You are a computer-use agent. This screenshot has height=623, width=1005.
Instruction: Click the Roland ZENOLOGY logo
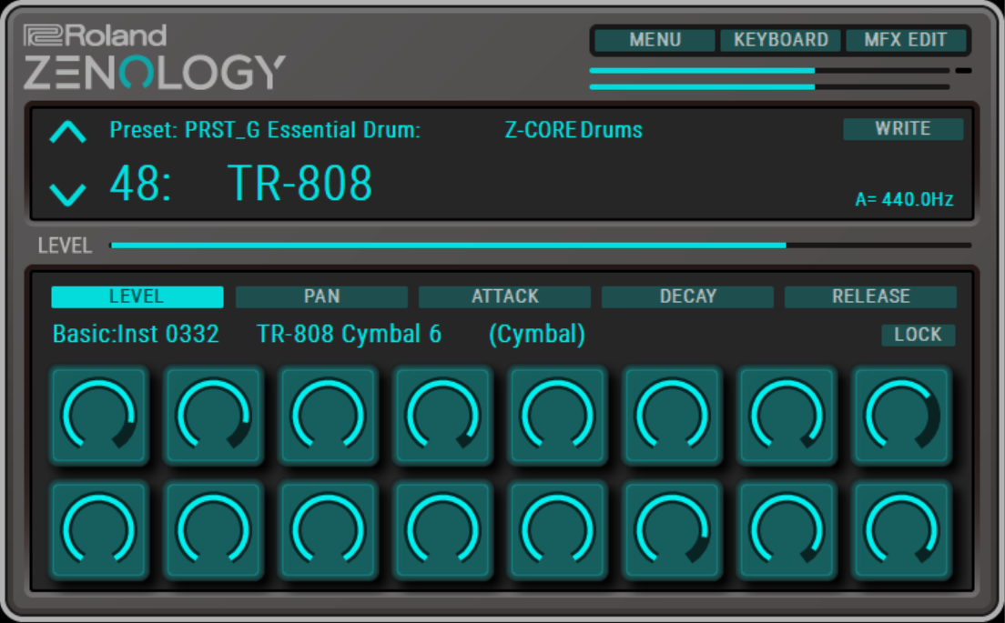coord(155,57)
